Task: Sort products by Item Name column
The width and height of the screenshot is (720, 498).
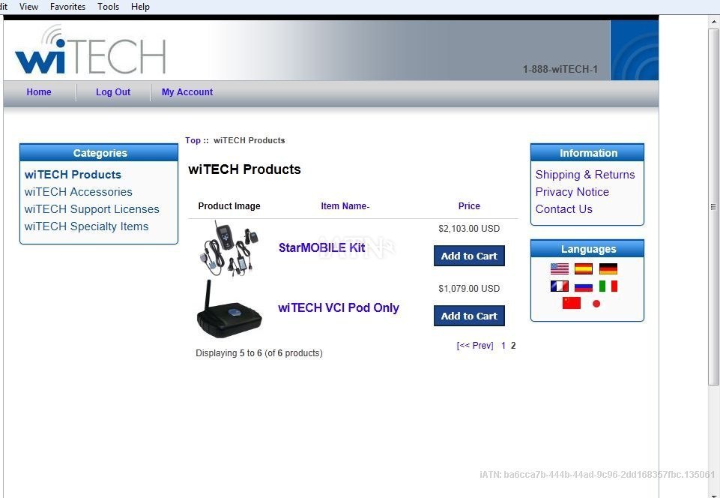Action: [345, 206]
